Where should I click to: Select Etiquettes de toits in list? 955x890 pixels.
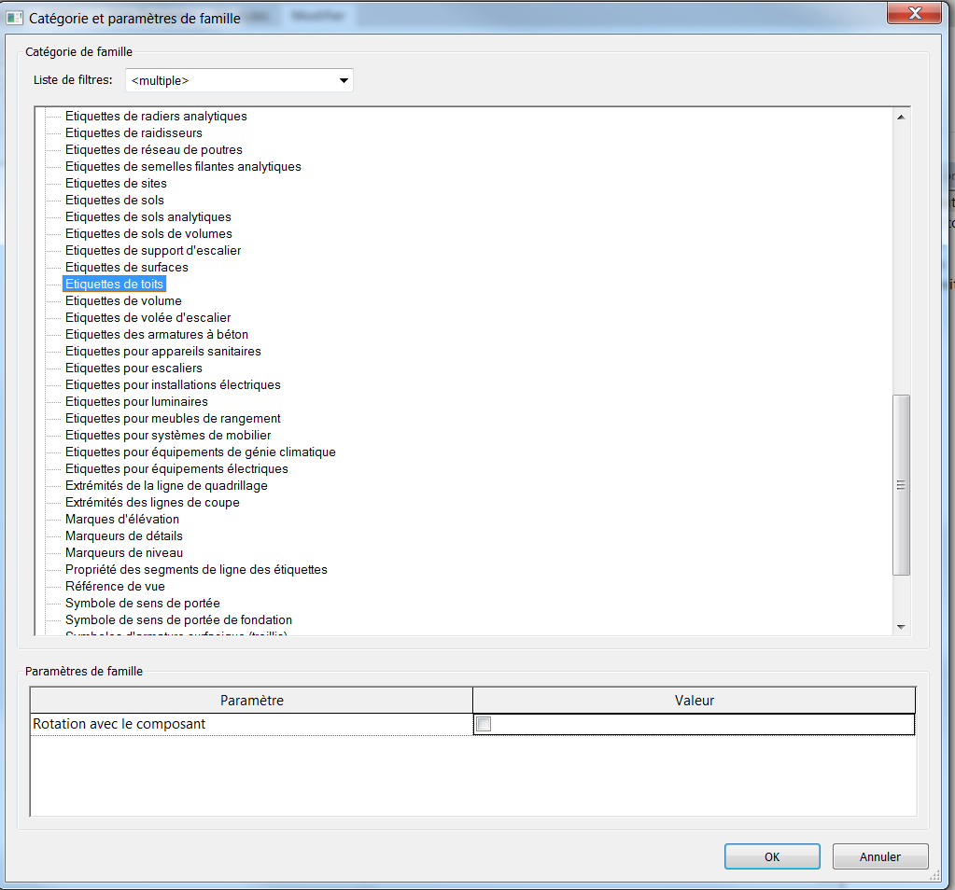pos(115,285)
